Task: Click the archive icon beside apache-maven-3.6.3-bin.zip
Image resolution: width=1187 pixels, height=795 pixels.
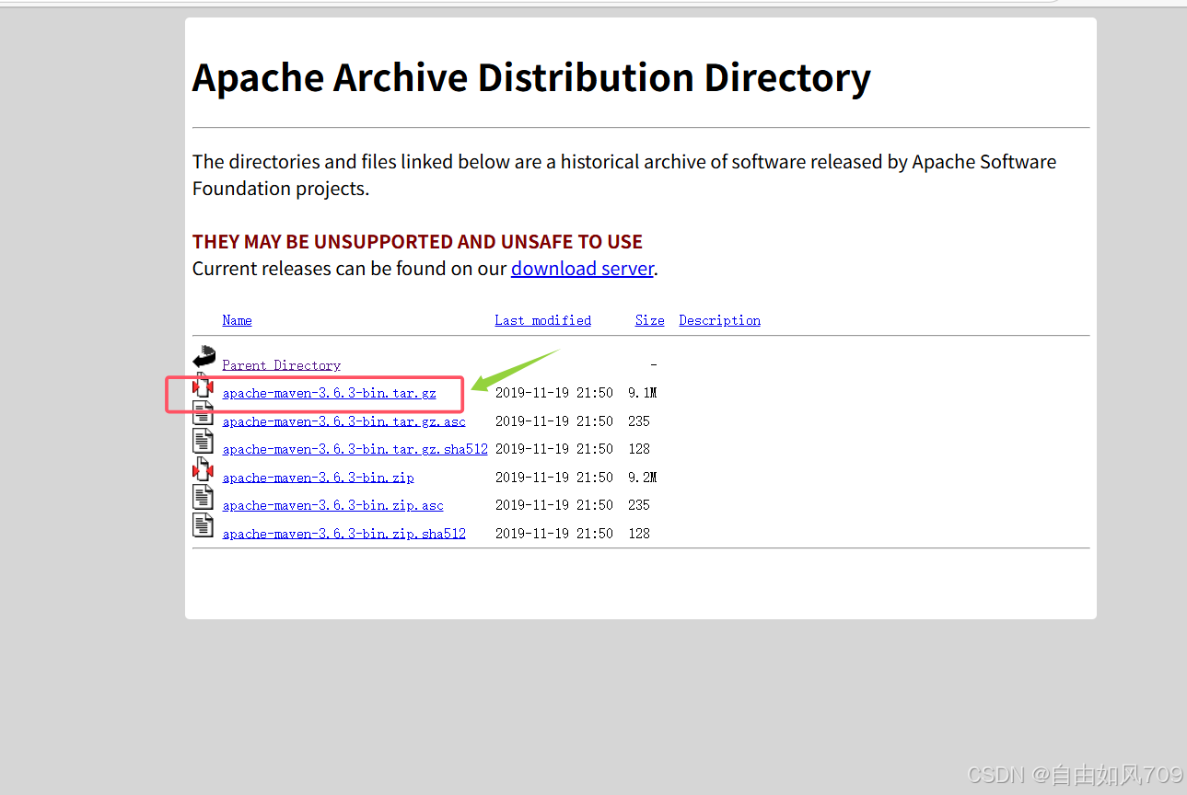Action: 203,470
